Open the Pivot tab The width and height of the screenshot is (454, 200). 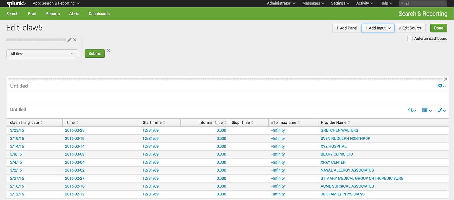click(x=32, y=14)
